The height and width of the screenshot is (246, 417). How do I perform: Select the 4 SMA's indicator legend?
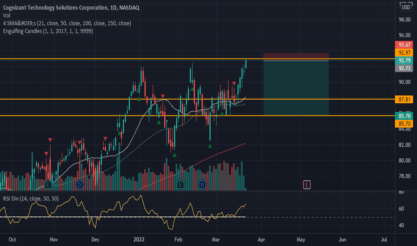click(x=67, y=23)
